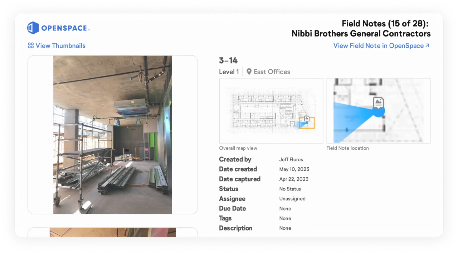Click the grid icon beside View Thumbnails
The width and height of the screenshot is (458, 253).
click(31, 46)
